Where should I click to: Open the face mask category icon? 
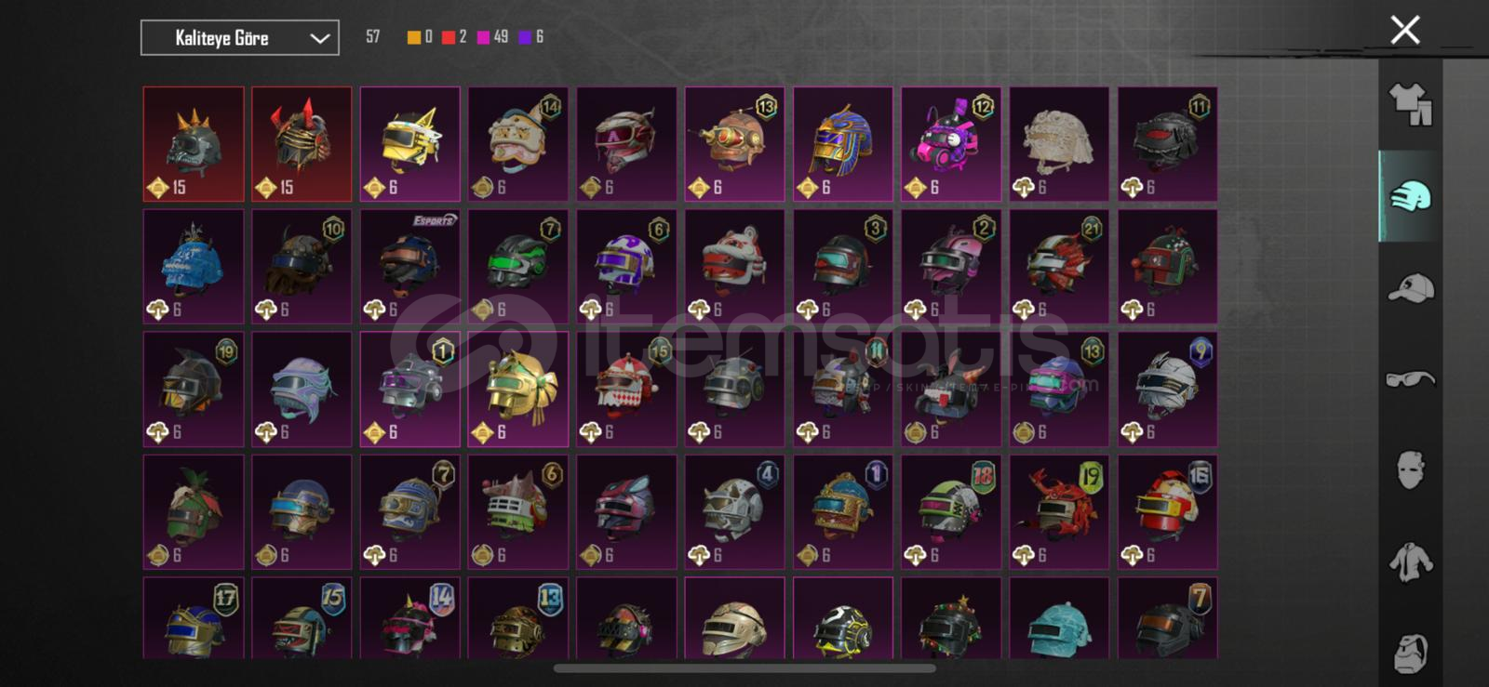1410,470
